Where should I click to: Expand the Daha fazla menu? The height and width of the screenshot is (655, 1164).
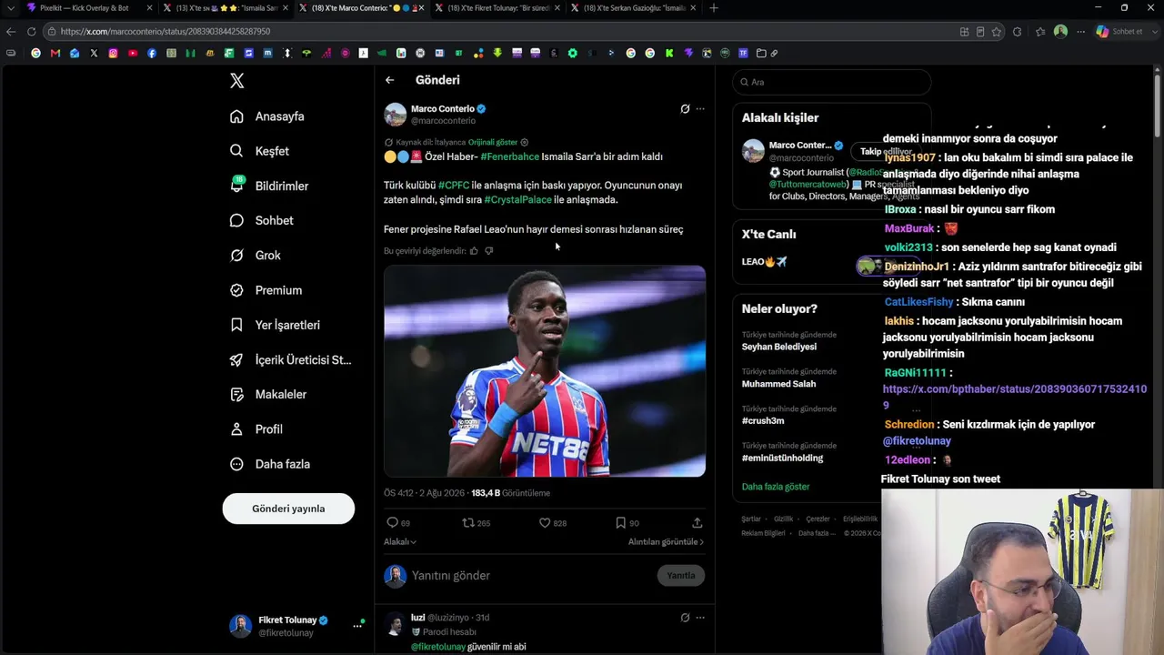pyautogui.click(x=270, y=464)
